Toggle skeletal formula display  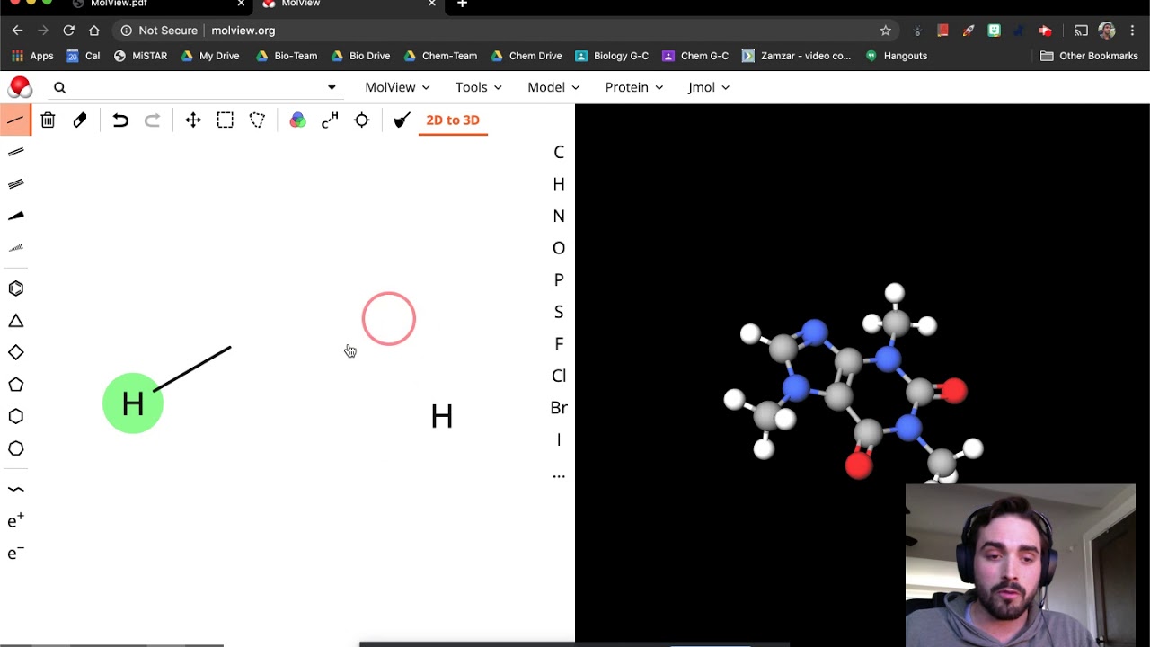[x=330, y=120]
